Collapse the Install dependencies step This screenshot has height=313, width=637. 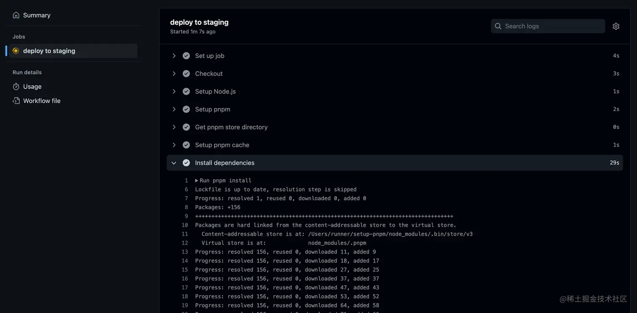pos(174,163)
